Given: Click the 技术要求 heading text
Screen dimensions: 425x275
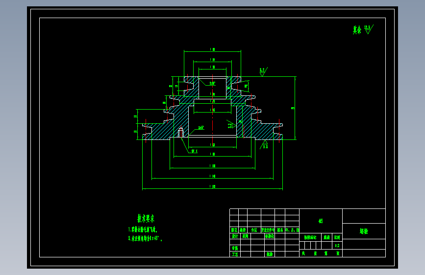Looking at the screenshot, I should coord(146,218).
